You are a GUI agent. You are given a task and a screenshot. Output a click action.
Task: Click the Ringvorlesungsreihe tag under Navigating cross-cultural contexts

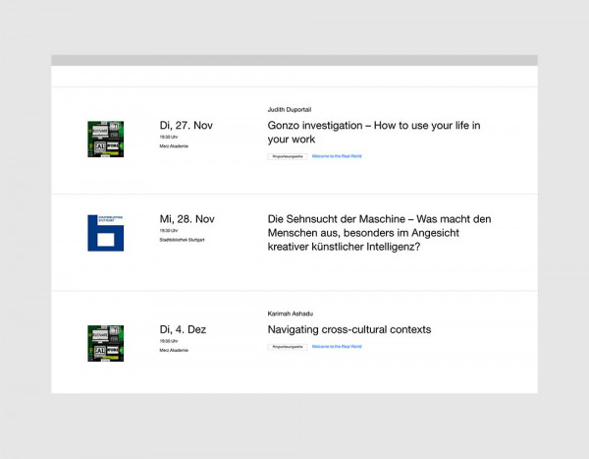[287, 347]
